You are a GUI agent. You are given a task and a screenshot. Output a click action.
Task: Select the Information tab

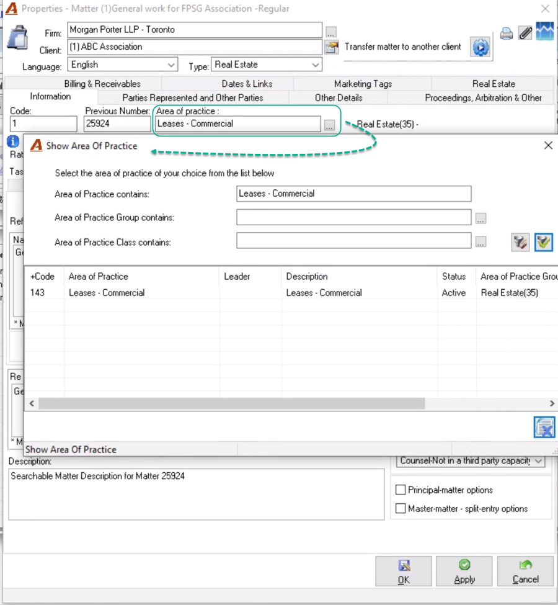click(x=50, y=96)
